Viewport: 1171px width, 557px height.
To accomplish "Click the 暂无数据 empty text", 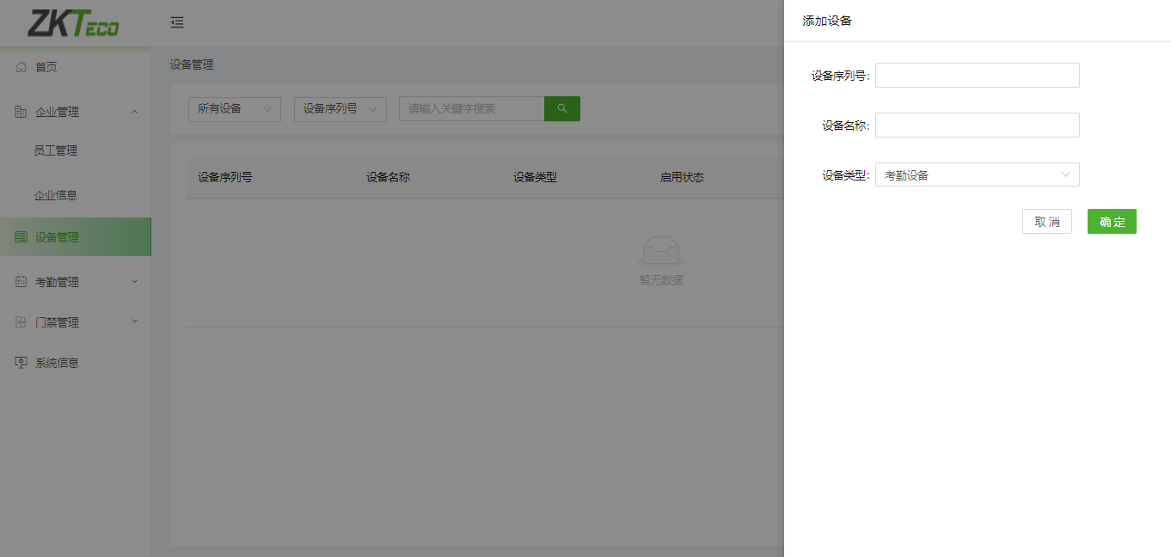I will [661, 280].
